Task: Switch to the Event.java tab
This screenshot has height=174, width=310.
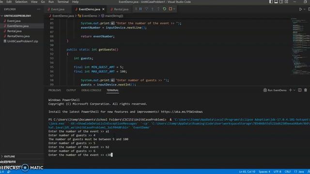Action: (58, 9)
